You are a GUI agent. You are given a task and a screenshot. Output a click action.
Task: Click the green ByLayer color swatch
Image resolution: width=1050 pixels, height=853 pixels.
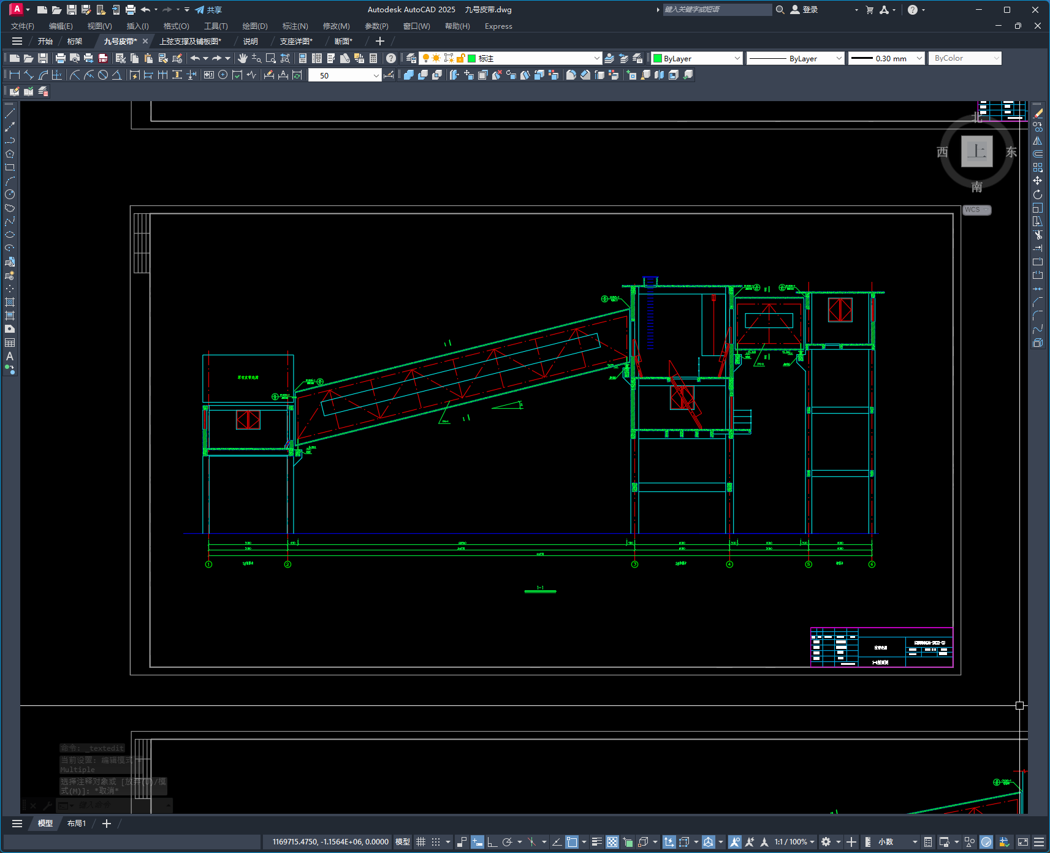coord(658,58)
